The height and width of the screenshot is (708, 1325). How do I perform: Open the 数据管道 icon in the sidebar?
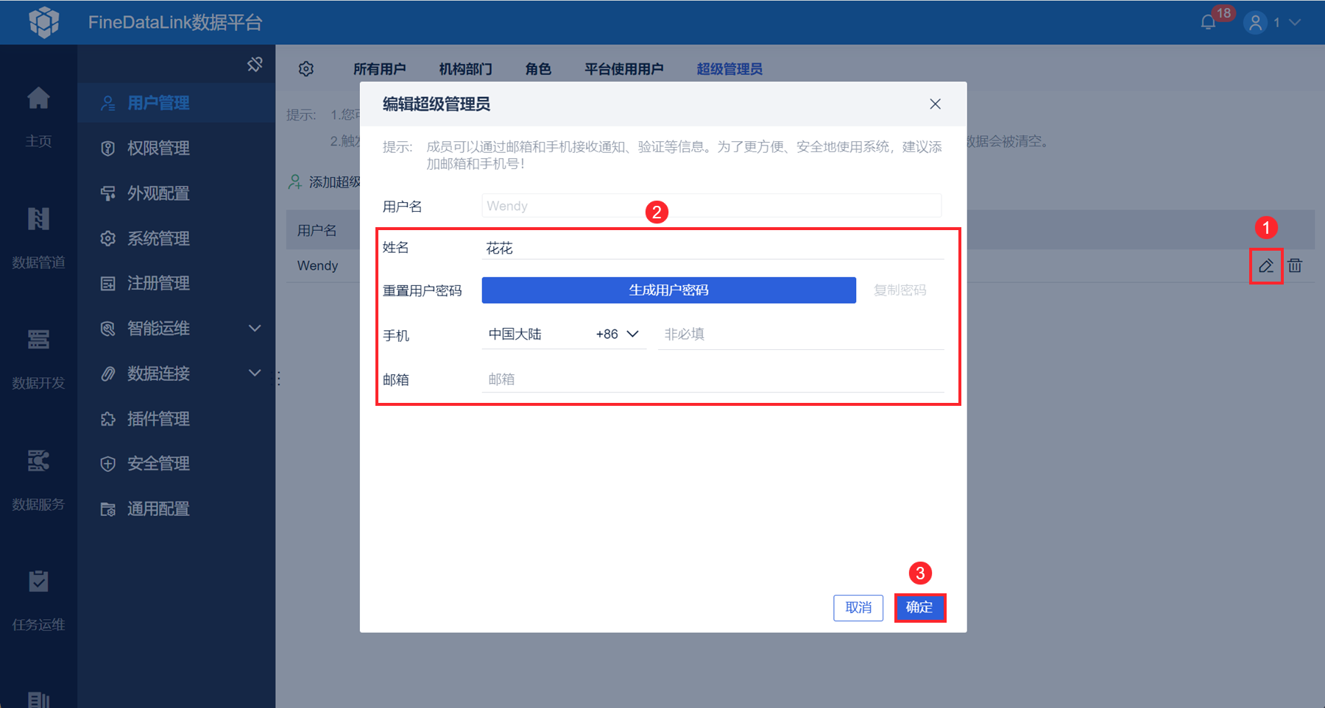38,218
